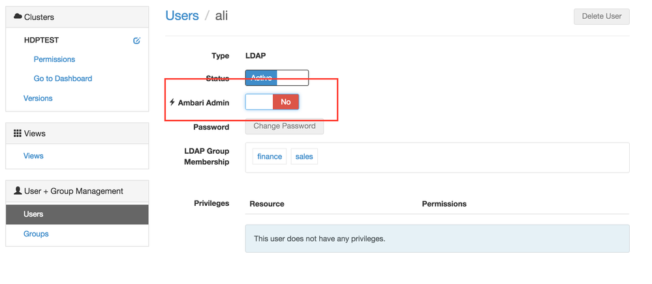Toggle the Active status switch
Screen dimensions: 652x284
pos(277,78)
